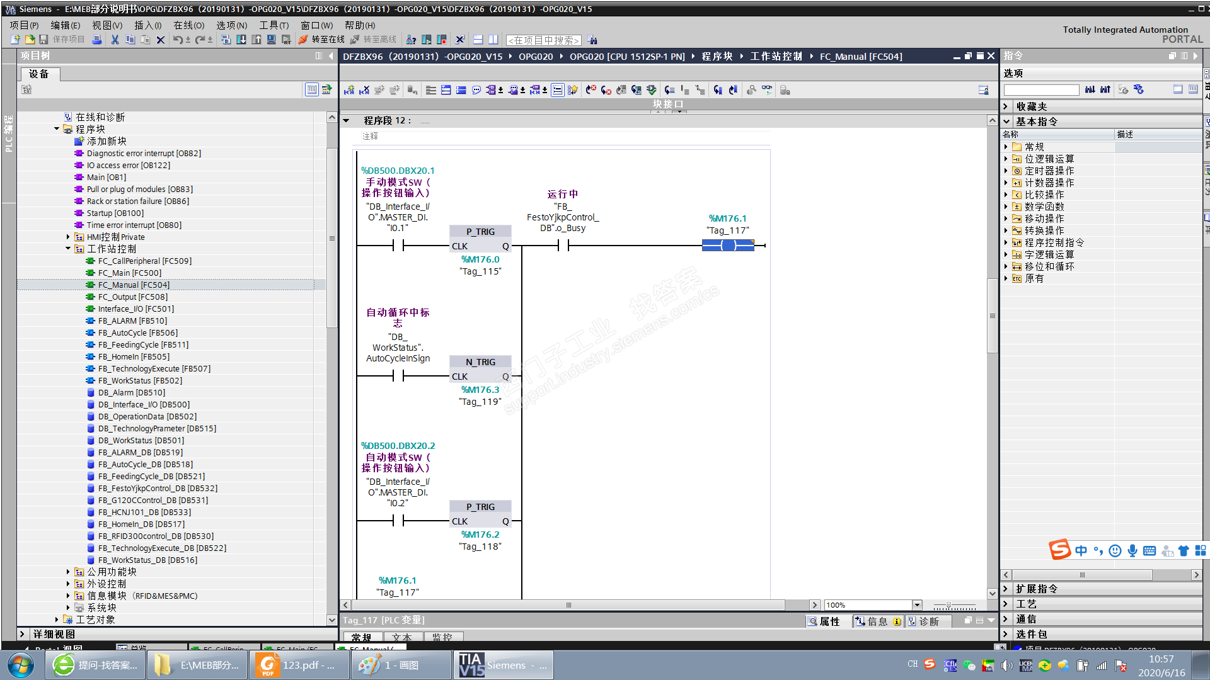Click the insert network icon in editor toolbar
This screenshot has width=1210, height=680.
coord(349,90)
